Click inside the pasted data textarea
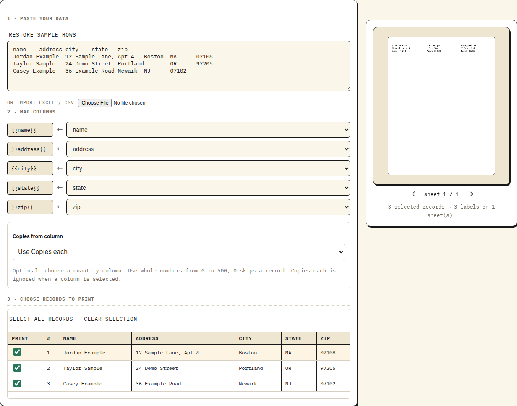Viewport: 517px width, 406px height. pos(179,66)
